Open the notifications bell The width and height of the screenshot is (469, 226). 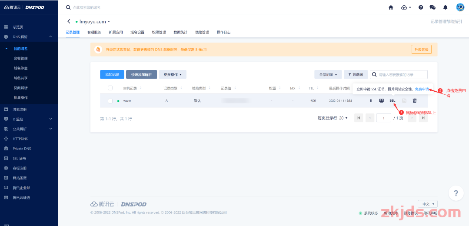(446, 7)
